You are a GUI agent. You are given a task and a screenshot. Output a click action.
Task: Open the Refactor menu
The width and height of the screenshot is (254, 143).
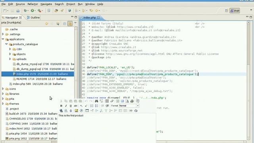tap(33, 4)
